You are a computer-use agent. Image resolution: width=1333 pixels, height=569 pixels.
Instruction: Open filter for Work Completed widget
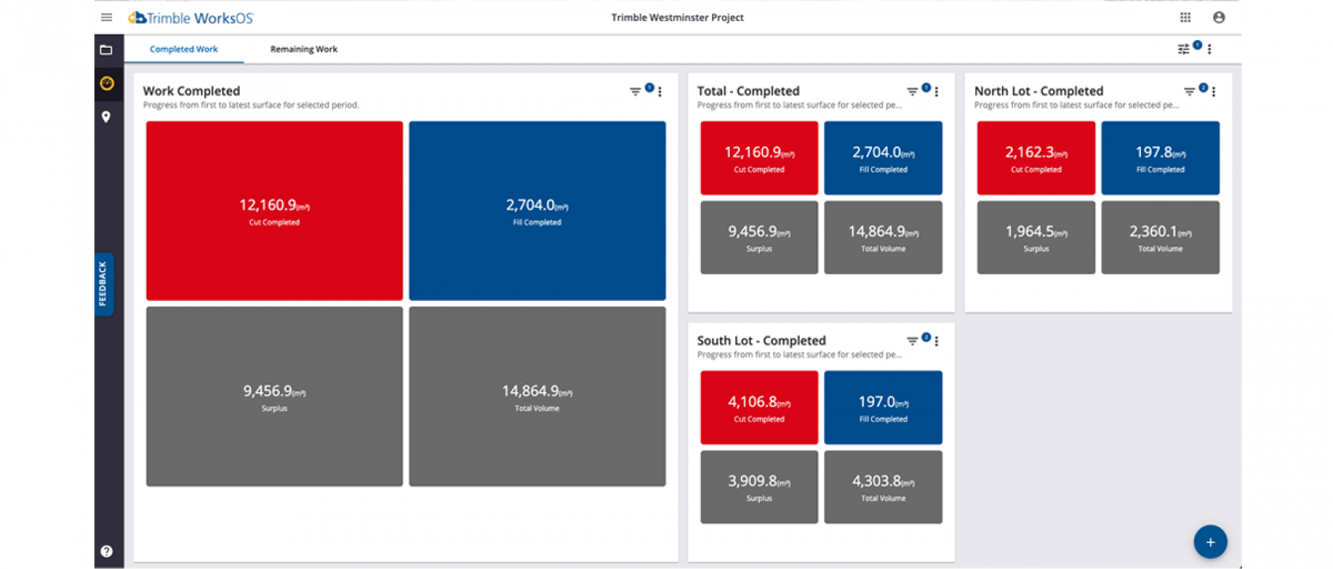pyautogui.click(x=635, y=92)
